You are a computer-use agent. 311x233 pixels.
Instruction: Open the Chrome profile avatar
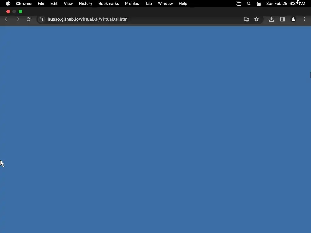(293, 19)
